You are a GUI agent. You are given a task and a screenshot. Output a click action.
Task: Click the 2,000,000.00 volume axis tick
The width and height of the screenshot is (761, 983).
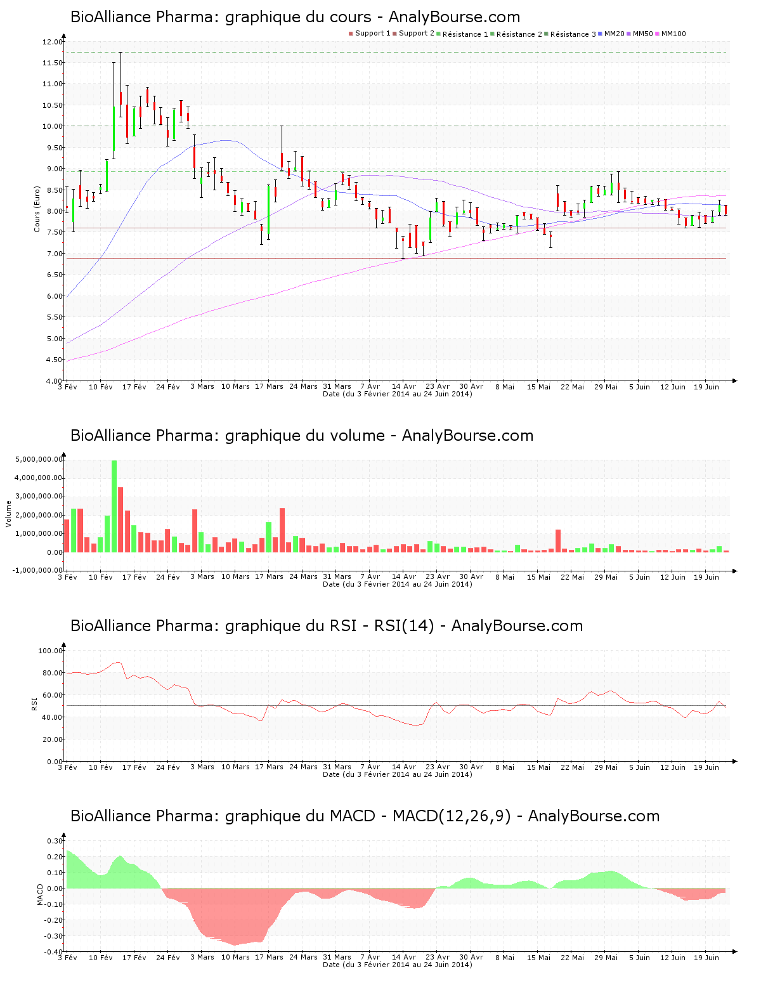click(x=38, y=515)
